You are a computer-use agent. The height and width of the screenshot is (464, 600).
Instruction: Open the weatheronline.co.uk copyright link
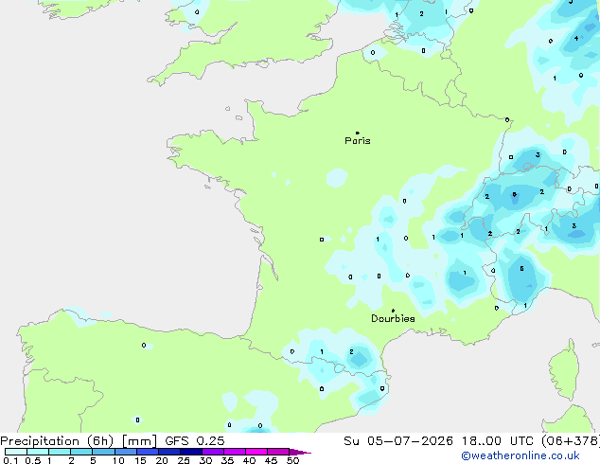click(x=521, y=455)
